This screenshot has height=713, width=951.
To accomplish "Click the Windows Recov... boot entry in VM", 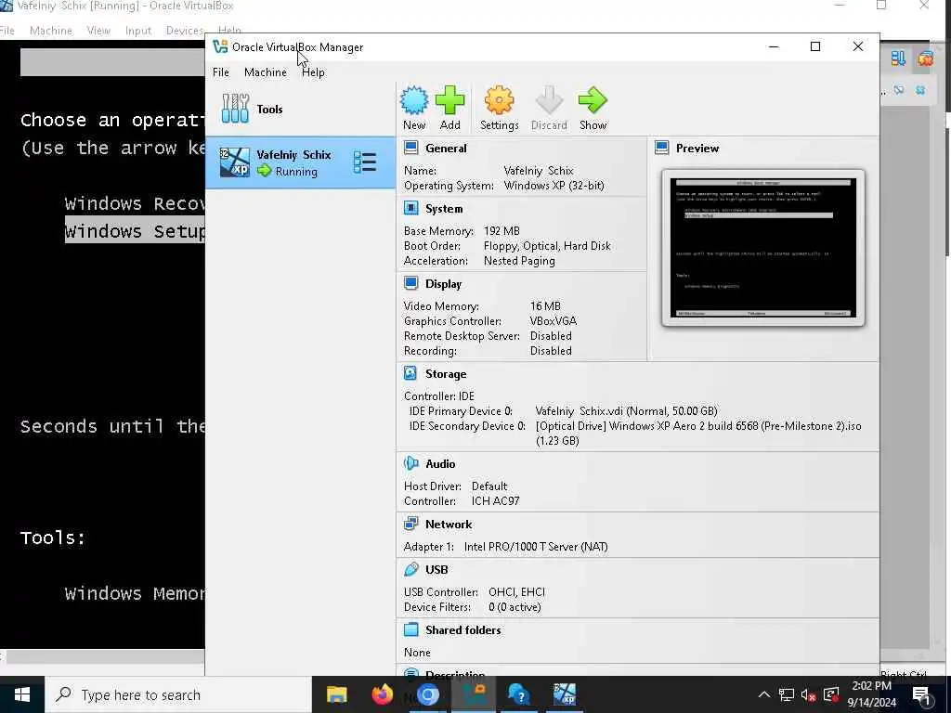I will (x=135, y=203).
